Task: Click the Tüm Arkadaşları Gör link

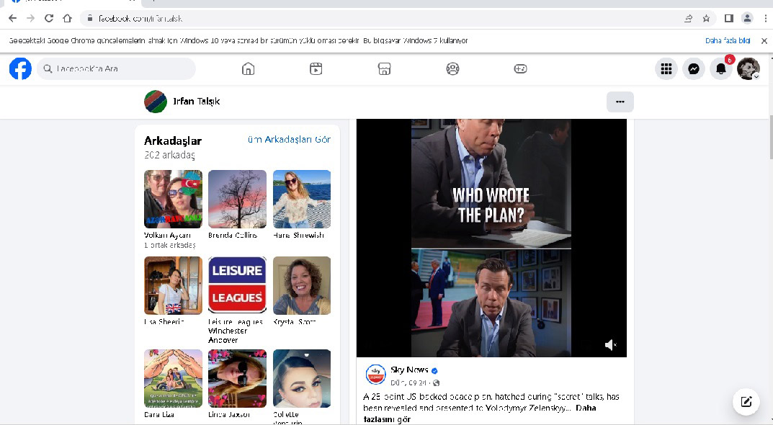Action: click(289, 140)
